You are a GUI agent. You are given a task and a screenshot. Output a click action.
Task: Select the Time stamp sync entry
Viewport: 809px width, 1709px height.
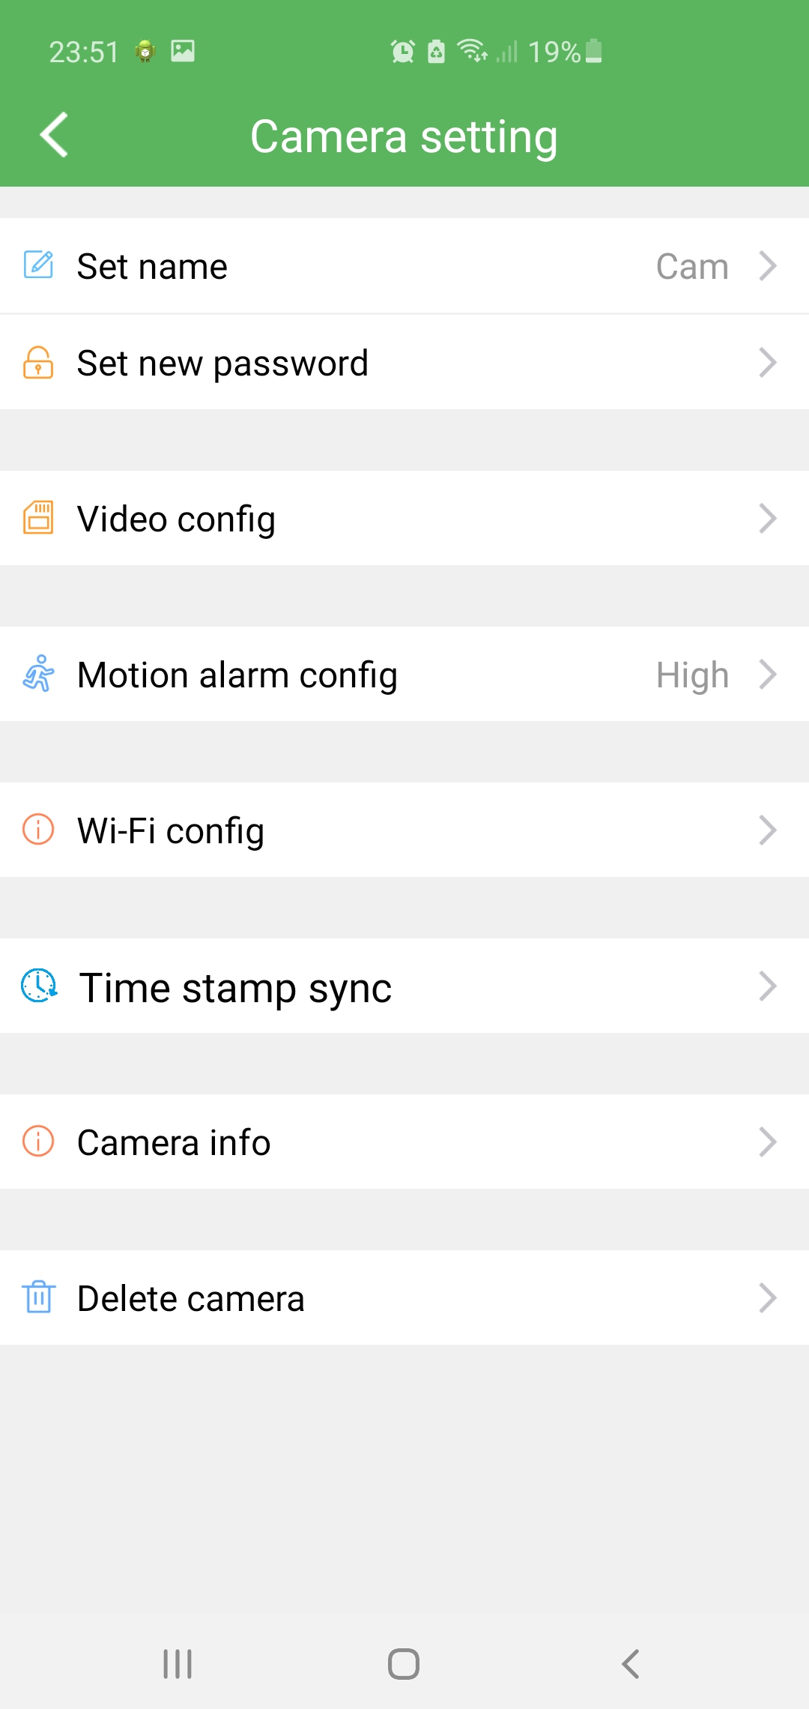(235, 987)
